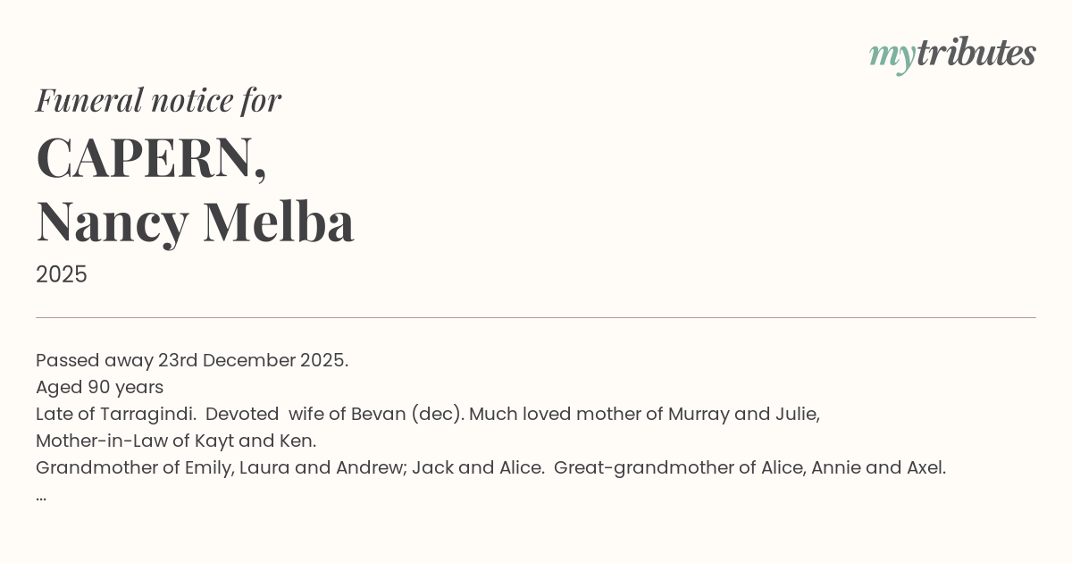Click the green "my" part of the logo

coord(892,55)
